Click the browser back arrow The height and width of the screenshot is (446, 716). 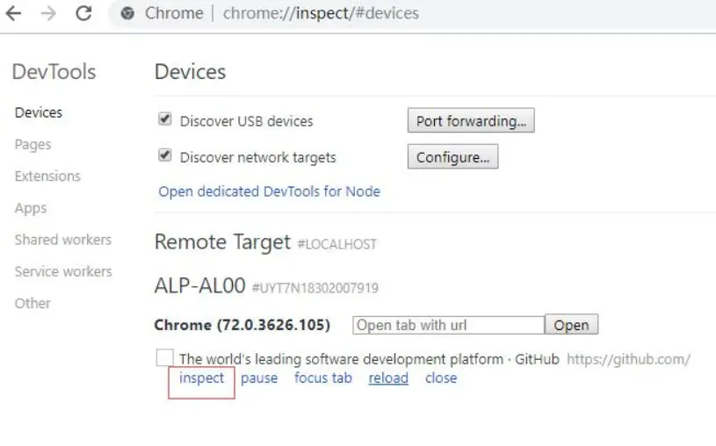14,13
